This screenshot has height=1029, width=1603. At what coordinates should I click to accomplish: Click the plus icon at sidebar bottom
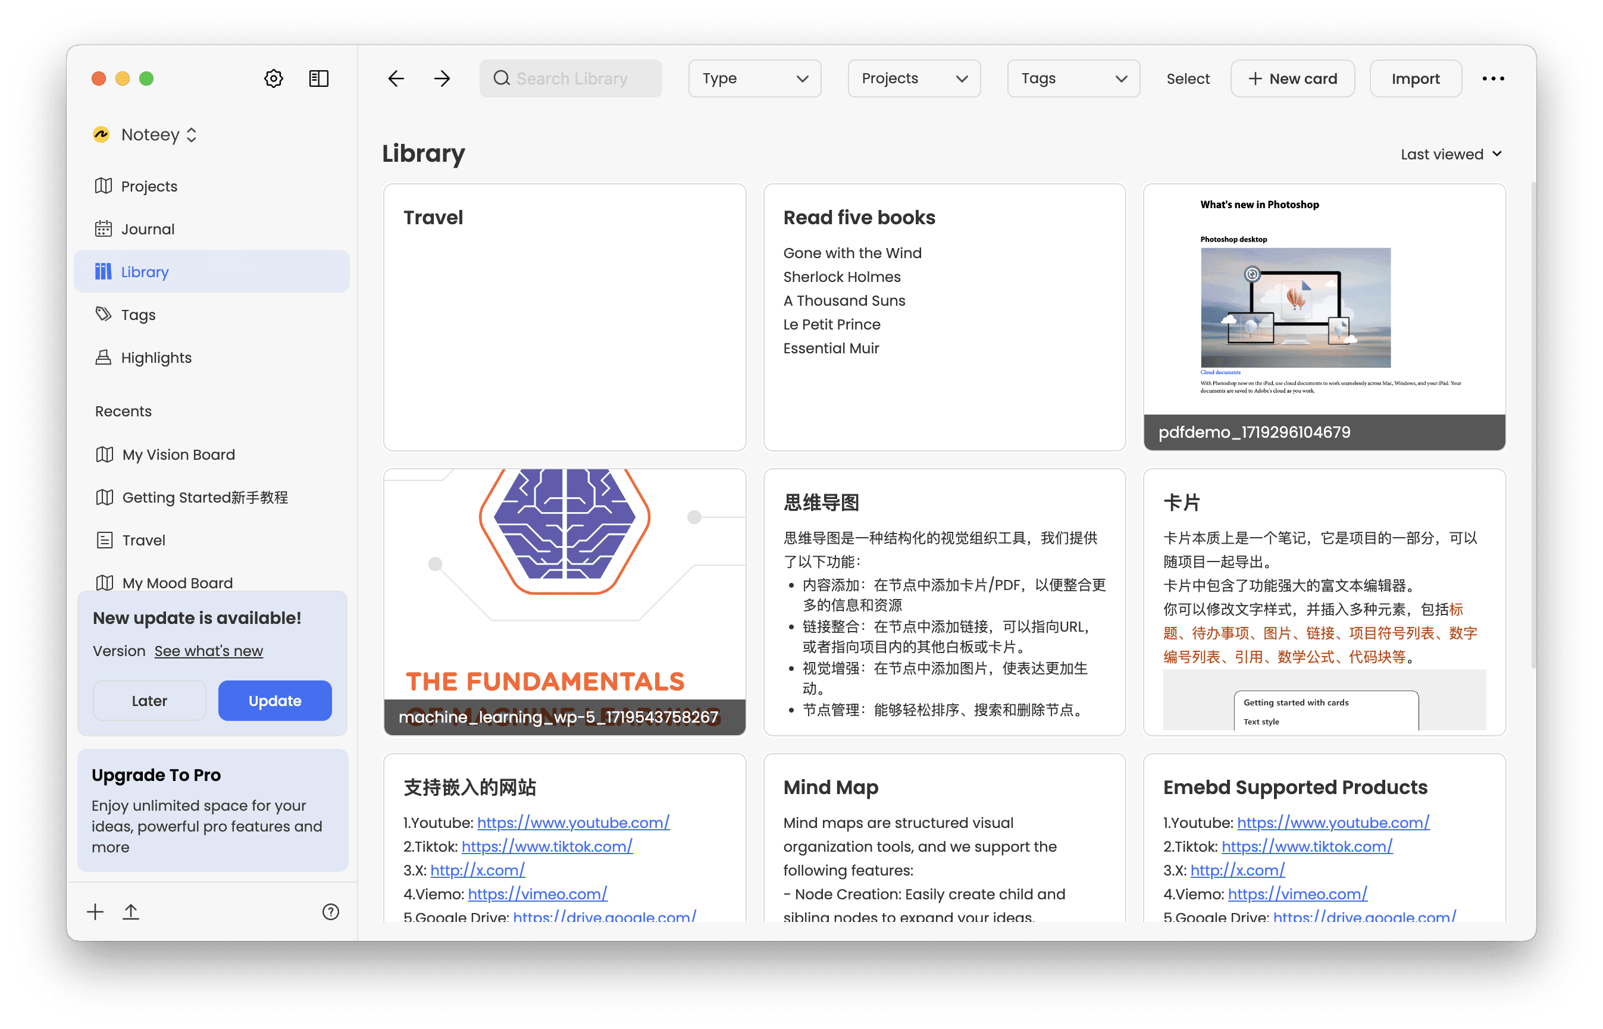tap(96, 911)
